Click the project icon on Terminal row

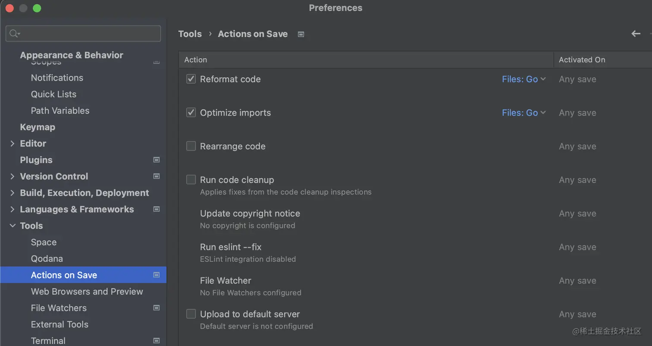click(x=157, y=340)
